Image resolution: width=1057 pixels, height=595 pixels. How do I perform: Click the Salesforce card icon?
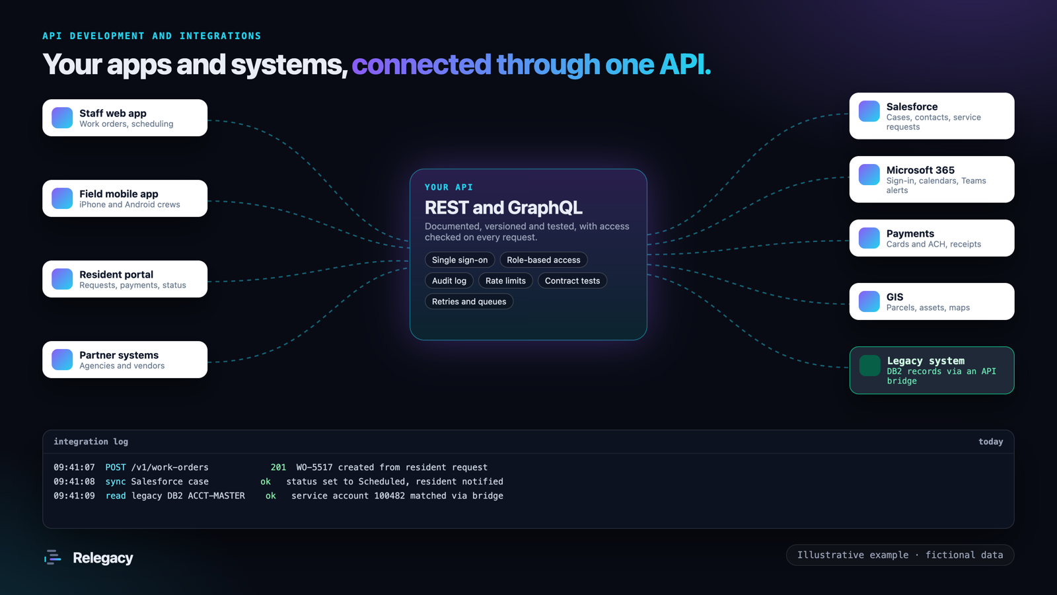(x=869, y=111)
